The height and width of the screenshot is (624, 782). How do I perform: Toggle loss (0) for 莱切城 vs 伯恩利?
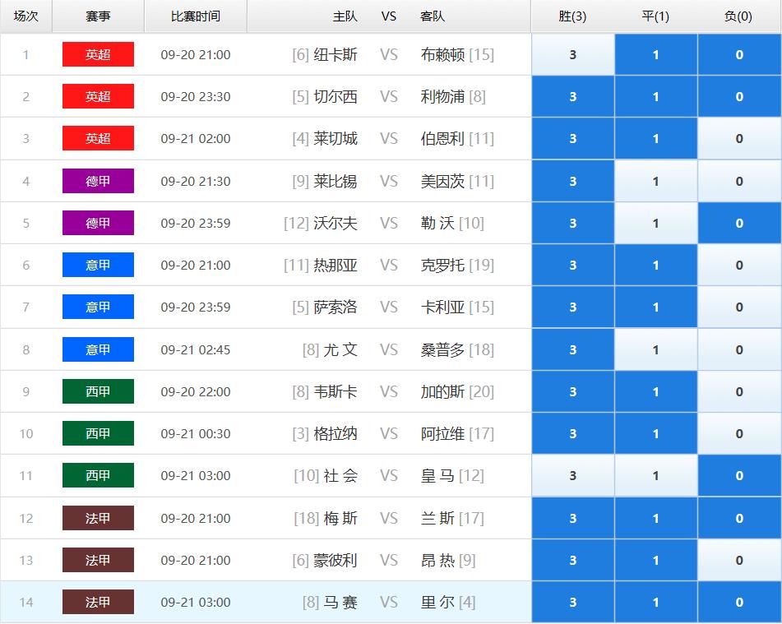(739, 138)
